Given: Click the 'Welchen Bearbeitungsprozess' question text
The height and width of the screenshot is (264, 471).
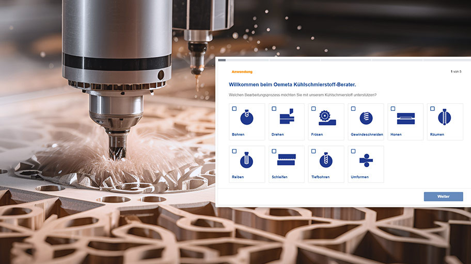Looking at the screenshot, I should 303,95.
